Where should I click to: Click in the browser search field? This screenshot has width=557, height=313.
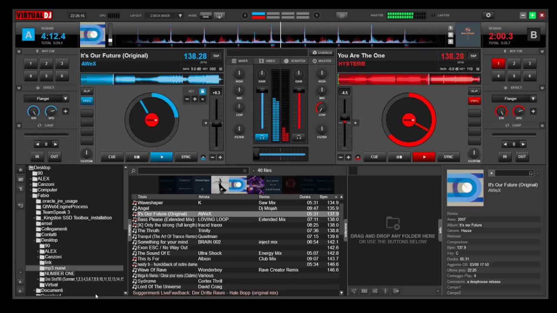pyautogui.click(x=191, y=171)
